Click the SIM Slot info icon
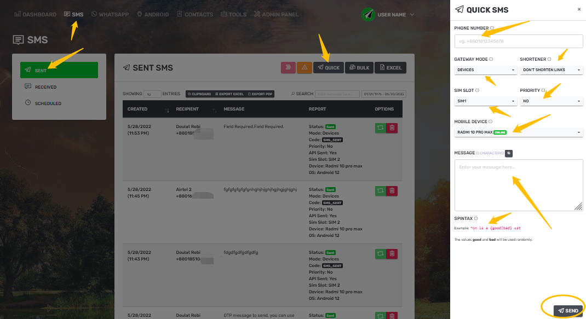The image size is (586, 319). click(x=477, y=90)
